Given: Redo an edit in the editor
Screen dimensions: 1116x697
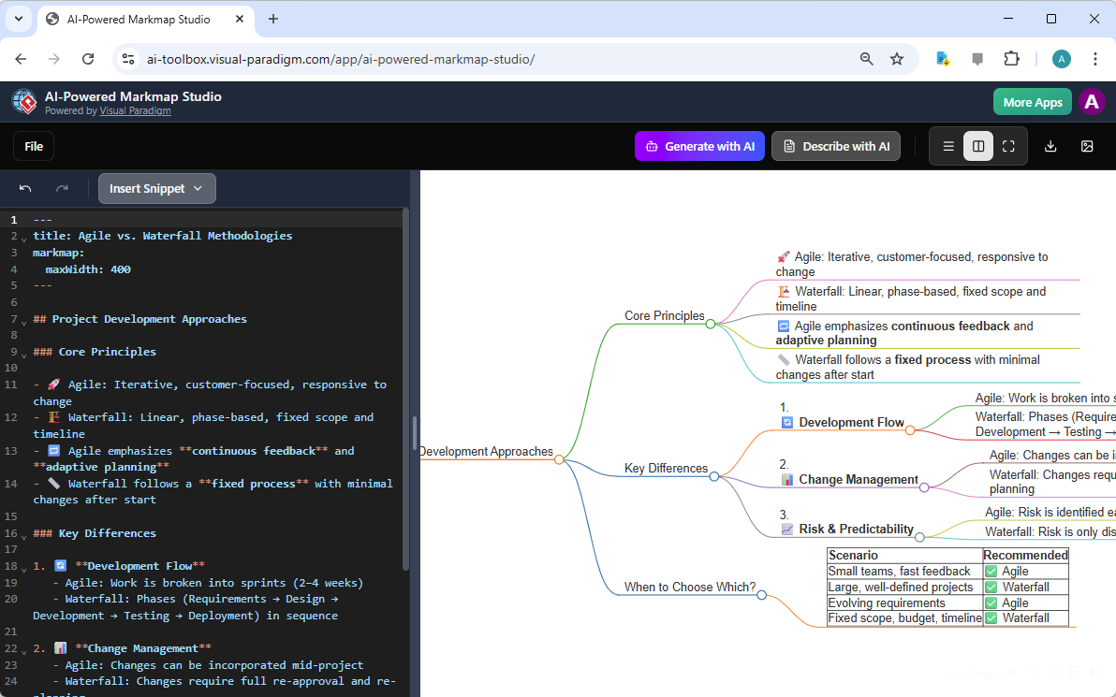Looking at the screenshot, I should (x=62, y=188).
